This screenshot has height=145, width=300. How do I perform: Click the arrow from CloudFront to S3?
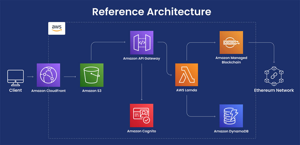(70, 77)
